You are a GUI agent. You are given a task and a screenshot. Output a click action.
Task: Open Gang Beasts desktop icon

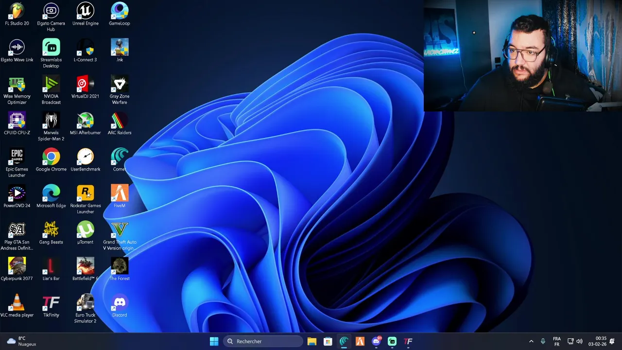[51, 233]
